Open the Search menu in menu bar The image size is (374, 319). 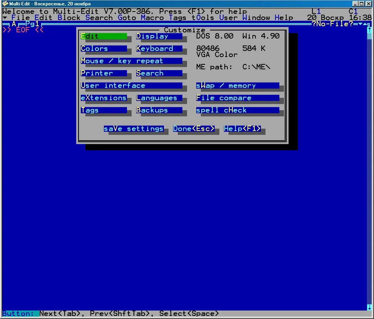tap(99, 18)
